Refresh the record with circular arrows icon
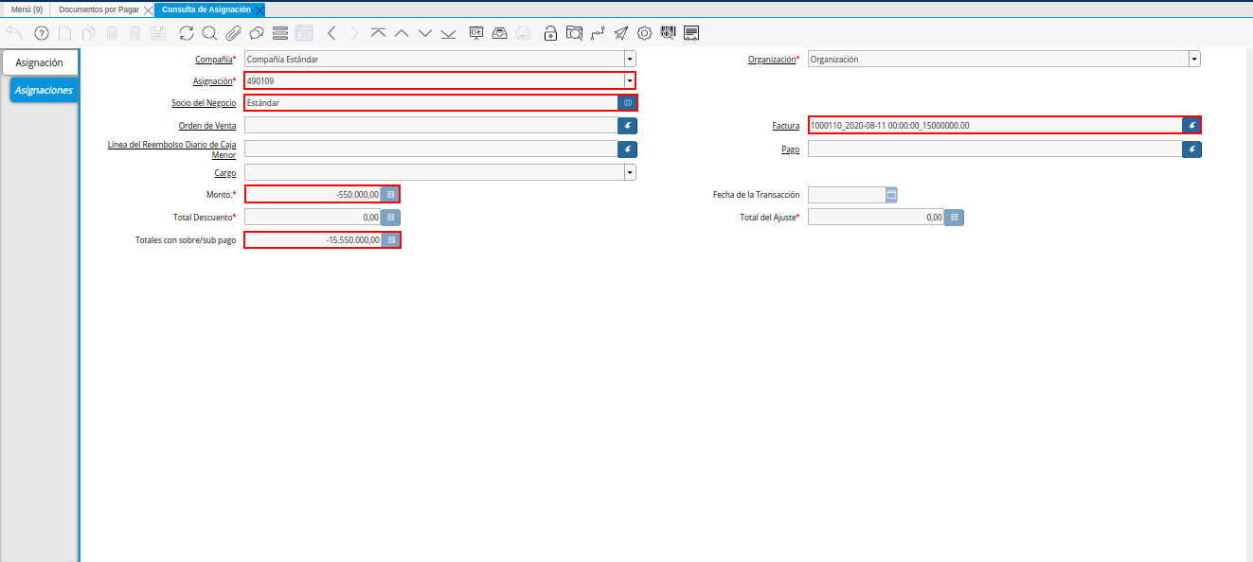 pyautogui.click(x=186, y=33)
